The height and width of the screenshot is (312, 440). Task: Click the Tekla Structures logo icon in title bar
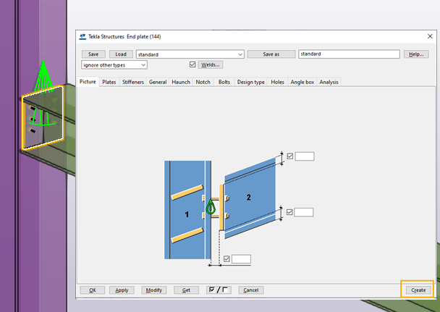click(82, 37)
